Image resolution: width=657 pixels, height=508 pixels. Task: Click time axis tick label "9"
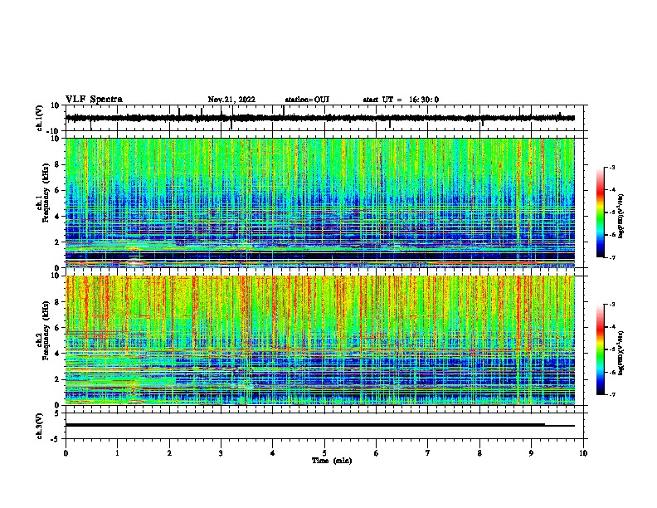pyautogui.click(x=531, y=453)
